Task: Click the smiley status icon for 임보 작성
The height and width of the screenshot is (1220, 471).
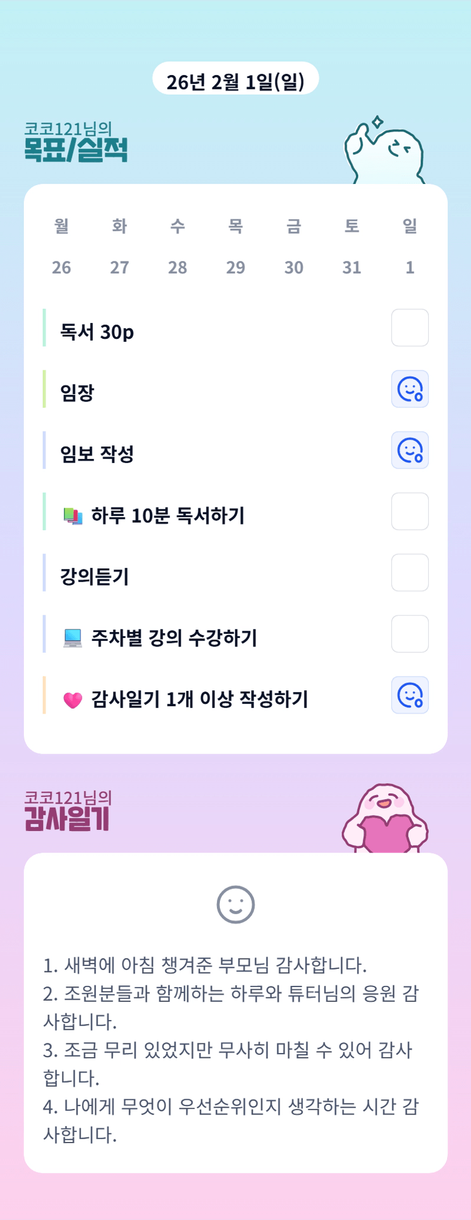Action: (409, 451)
